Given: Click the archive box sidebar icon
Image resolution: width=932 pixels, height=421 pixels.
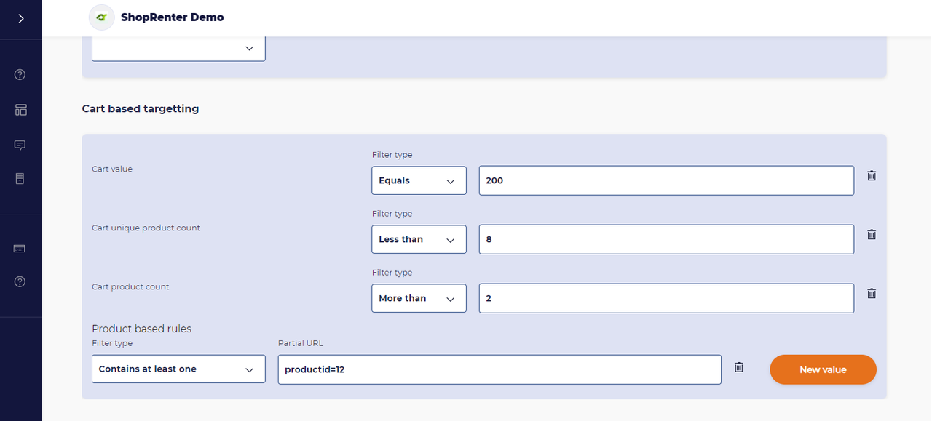Looking at the screenshot, I should [20, 178].
